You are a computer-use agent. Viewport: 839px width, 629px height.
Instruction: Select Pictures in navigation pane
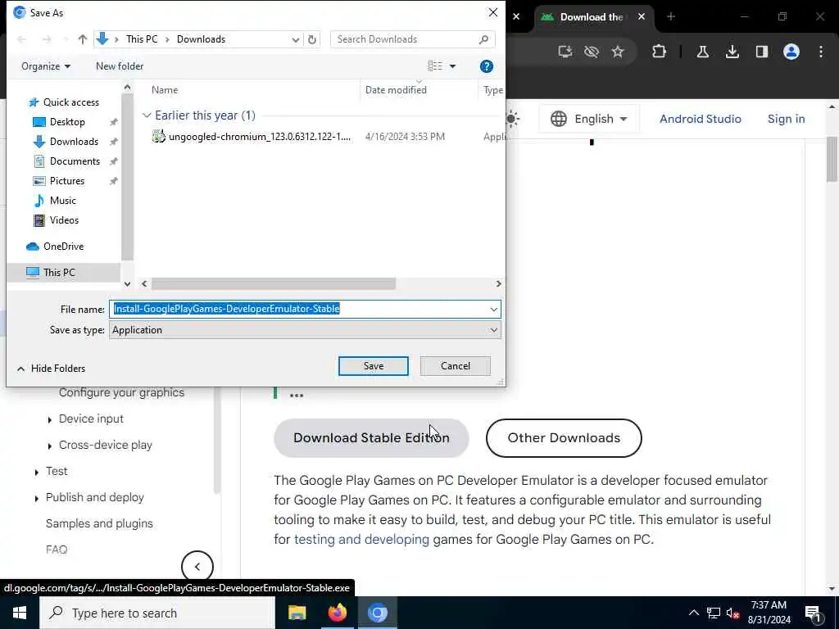tap(67, 181)
